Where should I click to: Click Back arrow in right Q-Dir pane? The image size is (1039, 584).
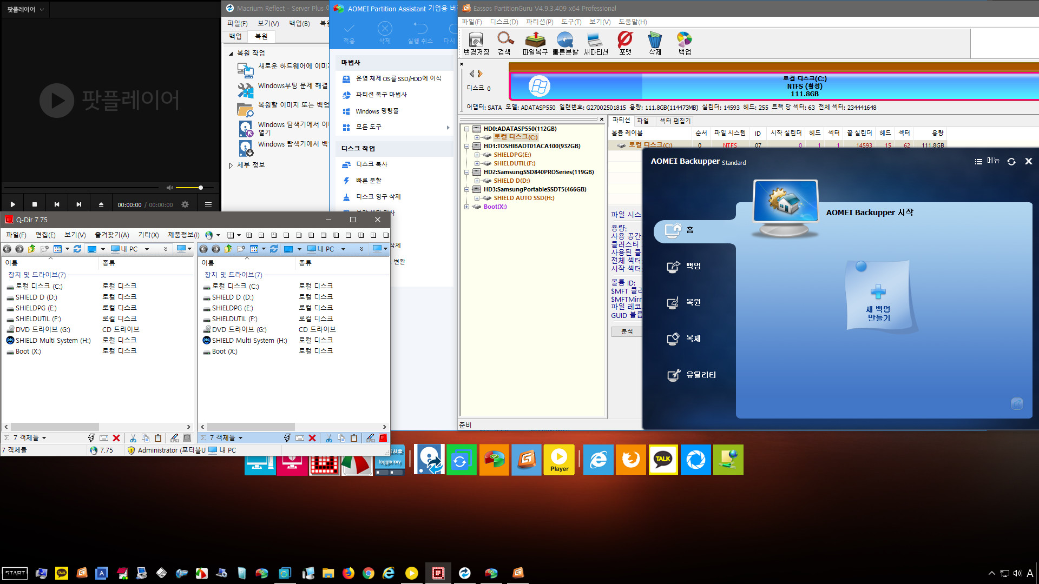pos(203,249)
